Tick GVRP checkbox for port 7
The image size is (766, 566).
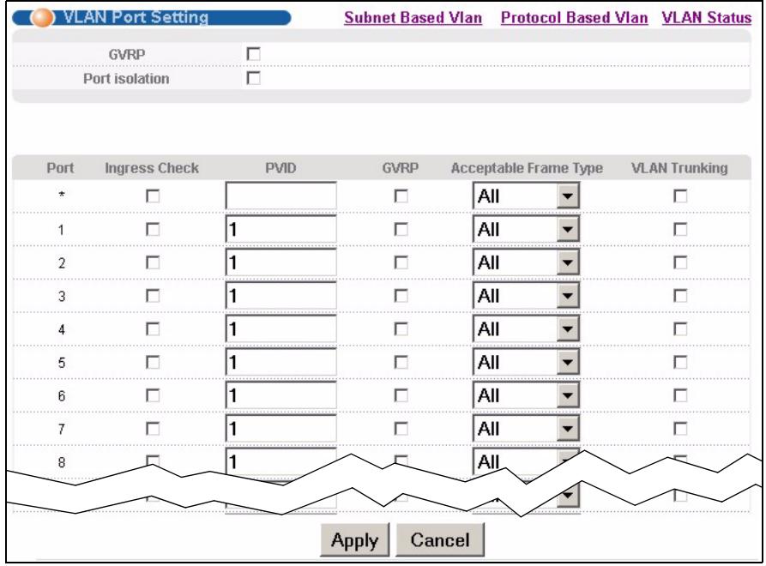[401, 428]
